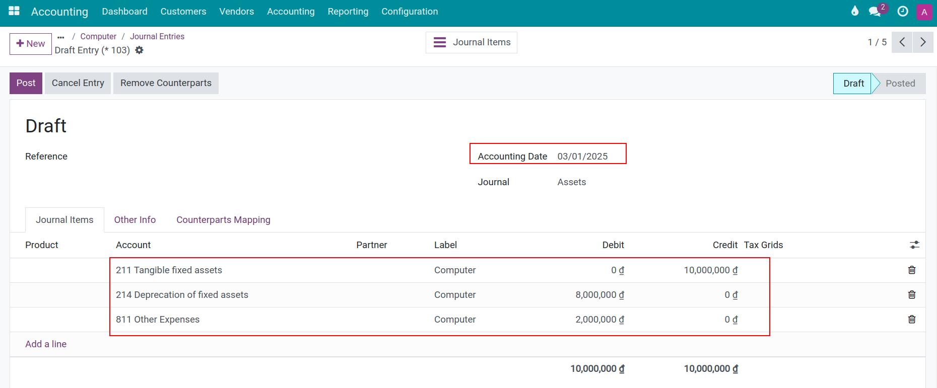This screenshot has width=937, height=388.
Task: Click the Add a line link
Action: (x=46, y=344)
